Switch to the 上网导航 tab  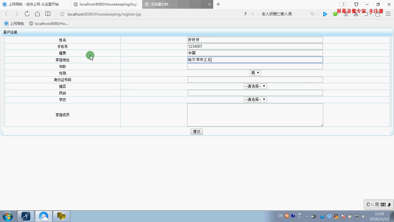coord(35,4)
